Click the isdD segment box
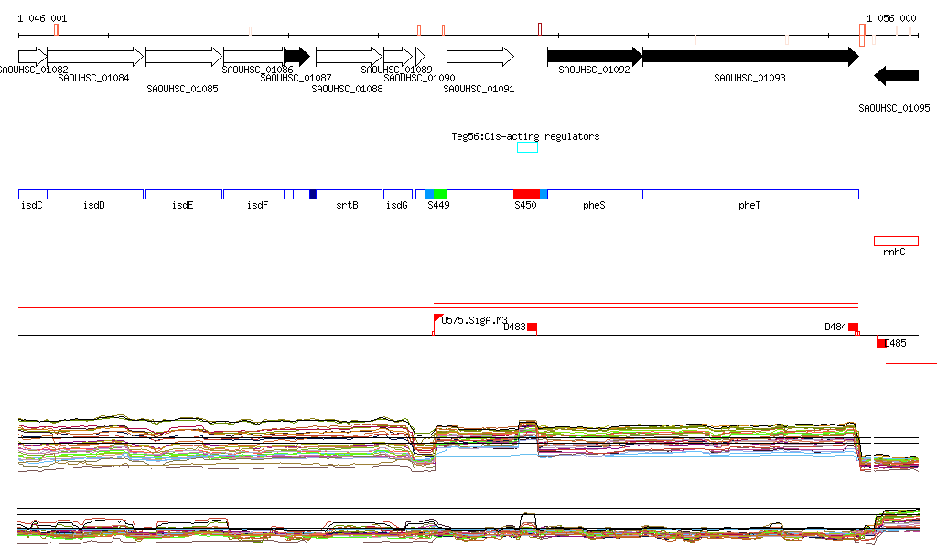 [95, 195]
